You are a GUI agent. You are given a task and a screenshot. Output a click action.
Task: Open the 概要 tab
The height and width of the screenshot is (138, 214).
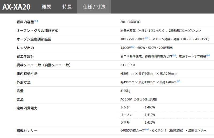coord(46,7)
